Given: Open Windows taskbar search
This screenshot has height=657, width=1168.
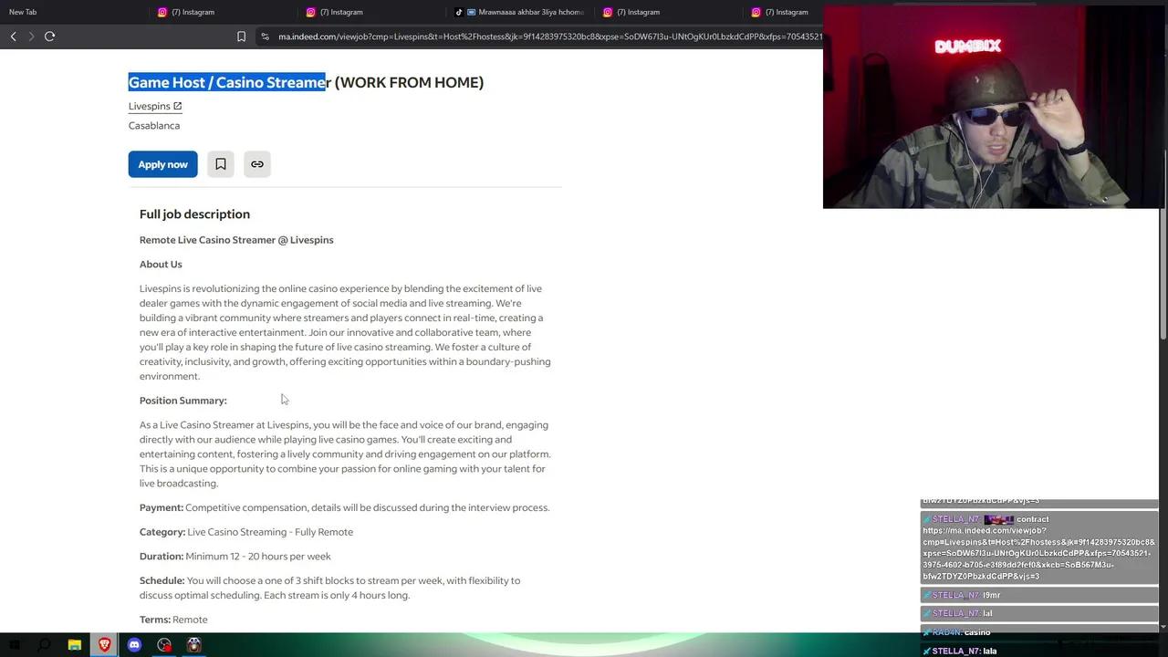Looking at the screenshot, I should (x=44, y=645).
